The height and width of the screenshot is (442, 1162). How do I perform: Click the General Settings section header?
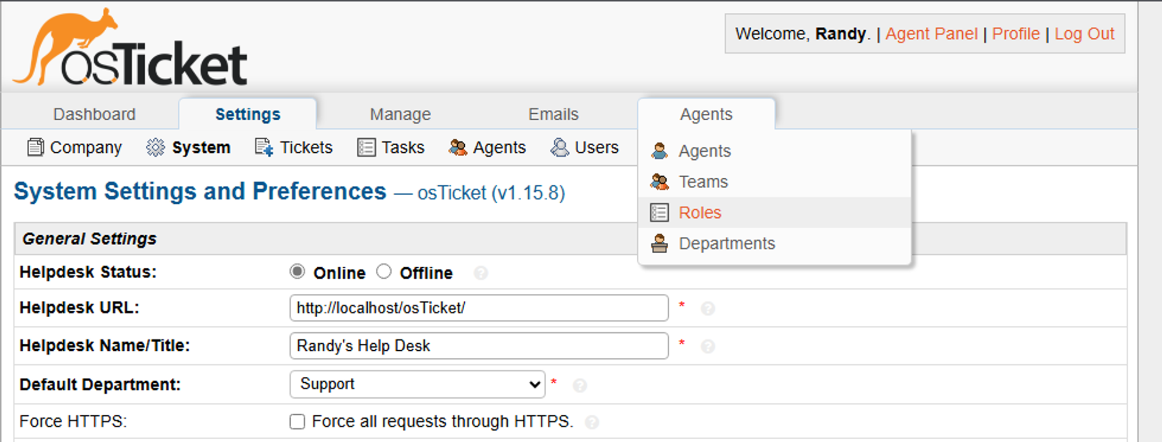click(x=570, y=239)
